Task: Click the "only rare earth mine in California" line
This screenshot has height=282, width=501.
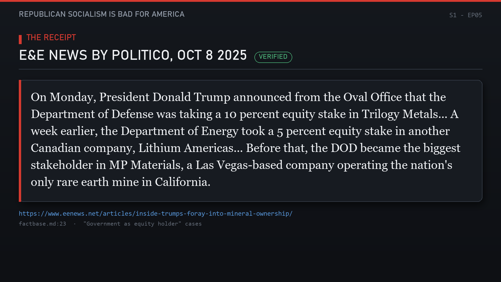Action: point(121,182)
